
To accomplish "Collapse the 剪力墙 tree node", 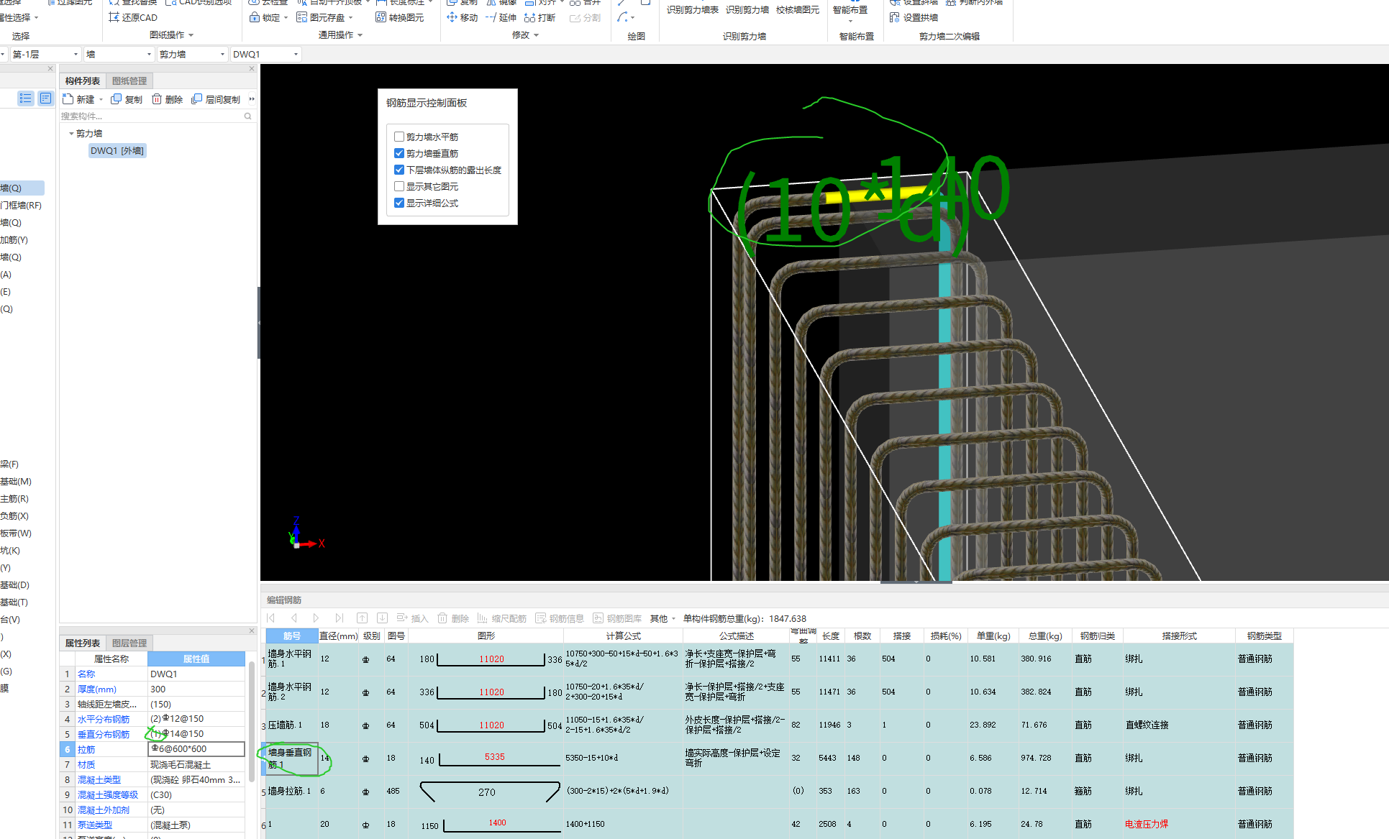I will point(70,134).
